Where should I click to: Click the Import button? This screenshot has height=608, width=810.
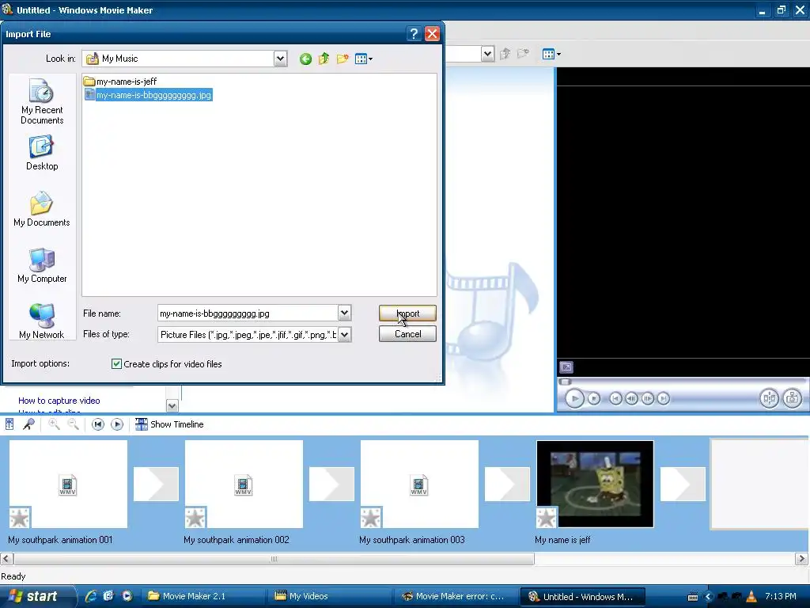click(407, 313)
